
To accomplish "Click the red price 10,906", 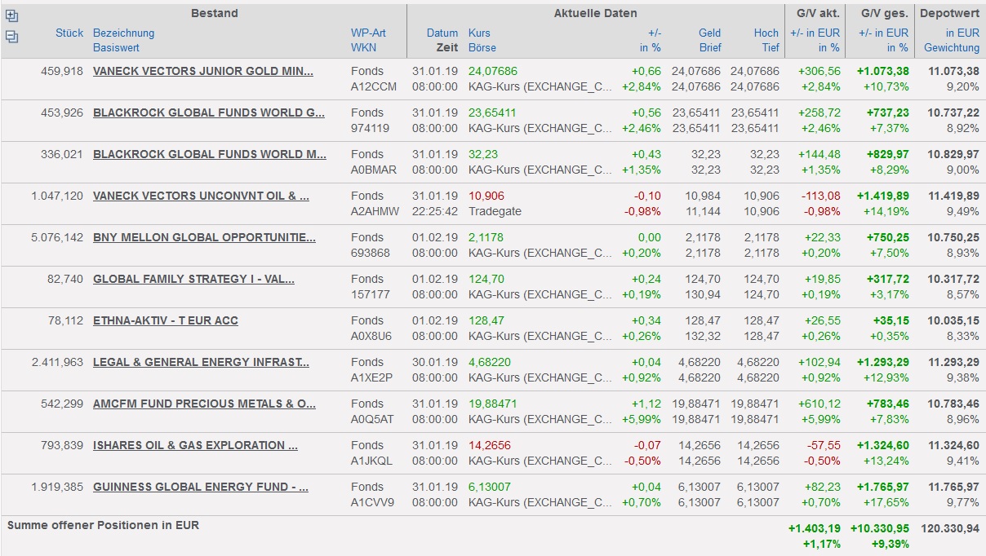I will coord(486,196).
